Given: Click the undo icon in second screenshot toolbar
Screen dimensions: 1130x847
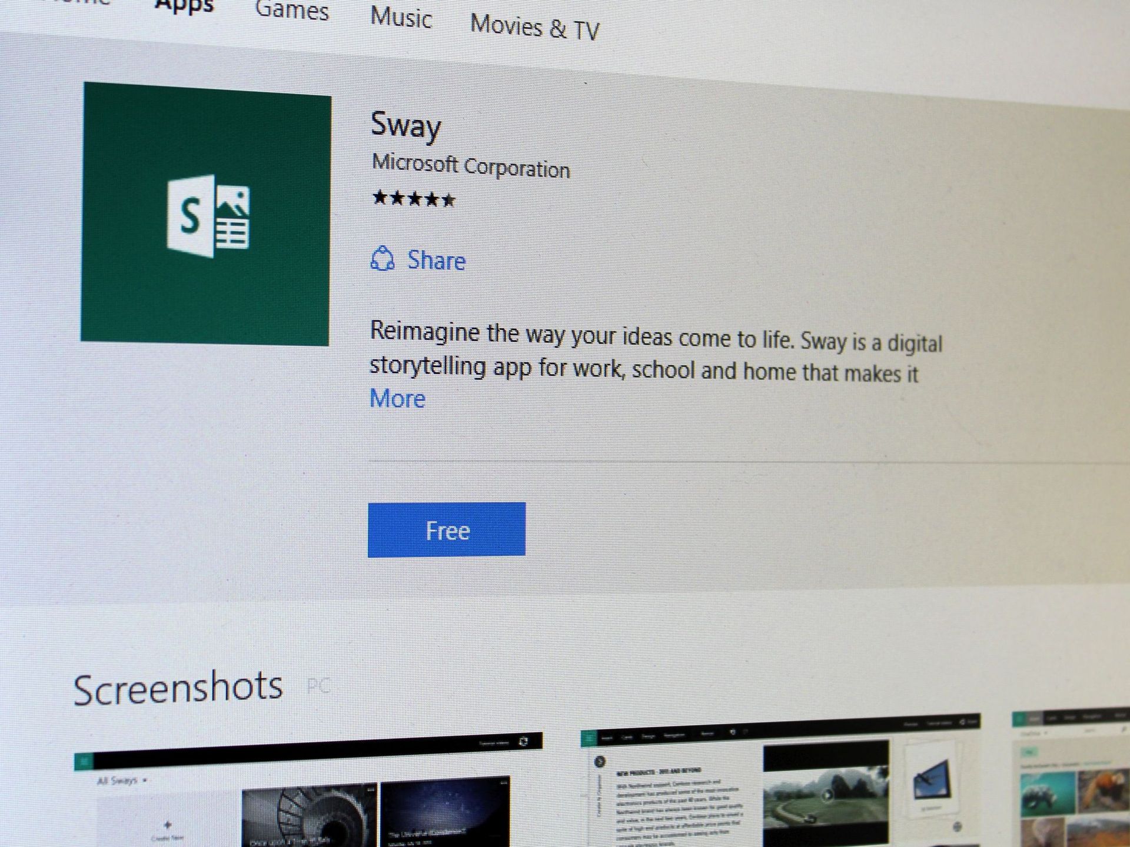Looking at the screenshot, I should pos(732,733).
